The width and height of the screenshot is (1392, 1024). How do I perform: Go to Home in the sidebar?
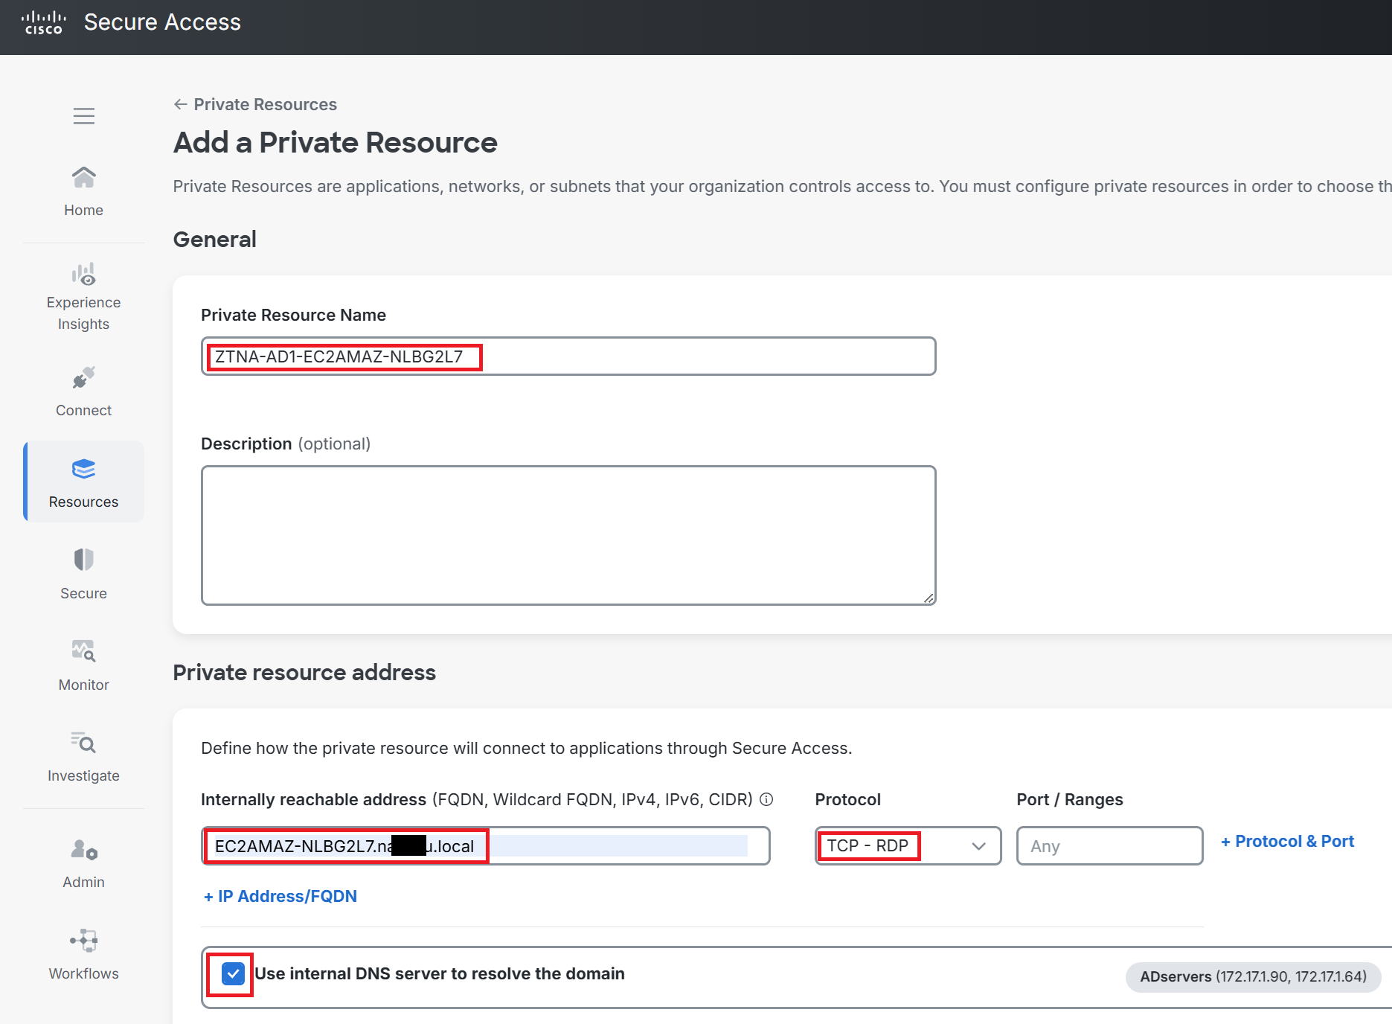83,191
